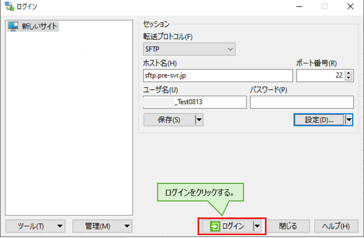Increase port number with up arrow
This screenshot has height=238, width=364.
(348, 73)
